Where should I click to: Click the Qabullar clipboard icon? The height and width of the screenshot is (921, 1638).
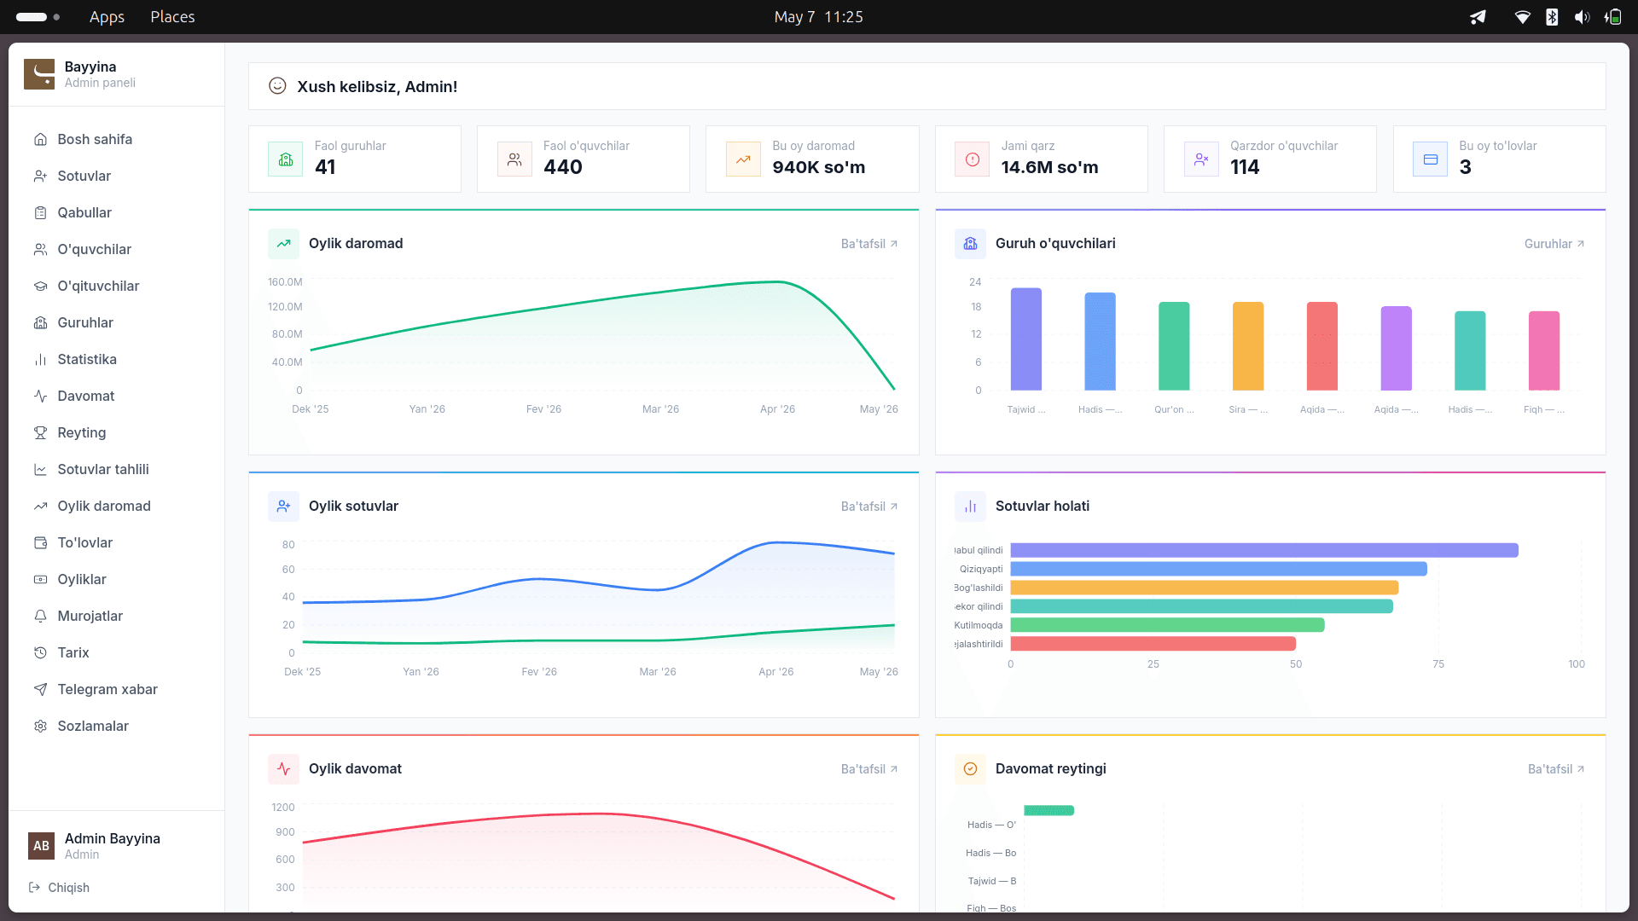point(40,212)
